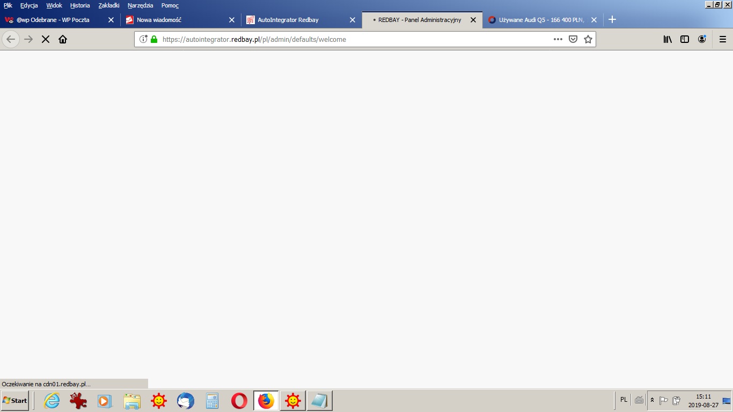Go to Firefox home page

click(x=63, y=39)
